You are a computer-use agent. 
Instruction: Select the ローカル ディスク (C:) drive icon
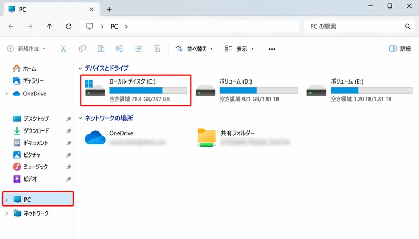pyautogui.click(x=95, y=88)
